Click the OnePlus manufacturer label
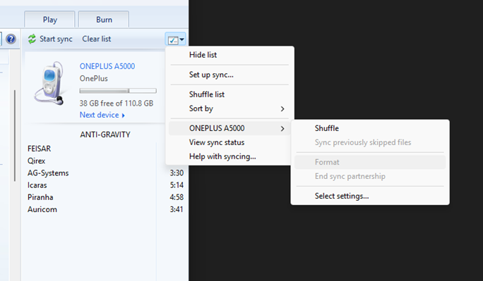The image size is (483, 281). [x=94, y=79]
